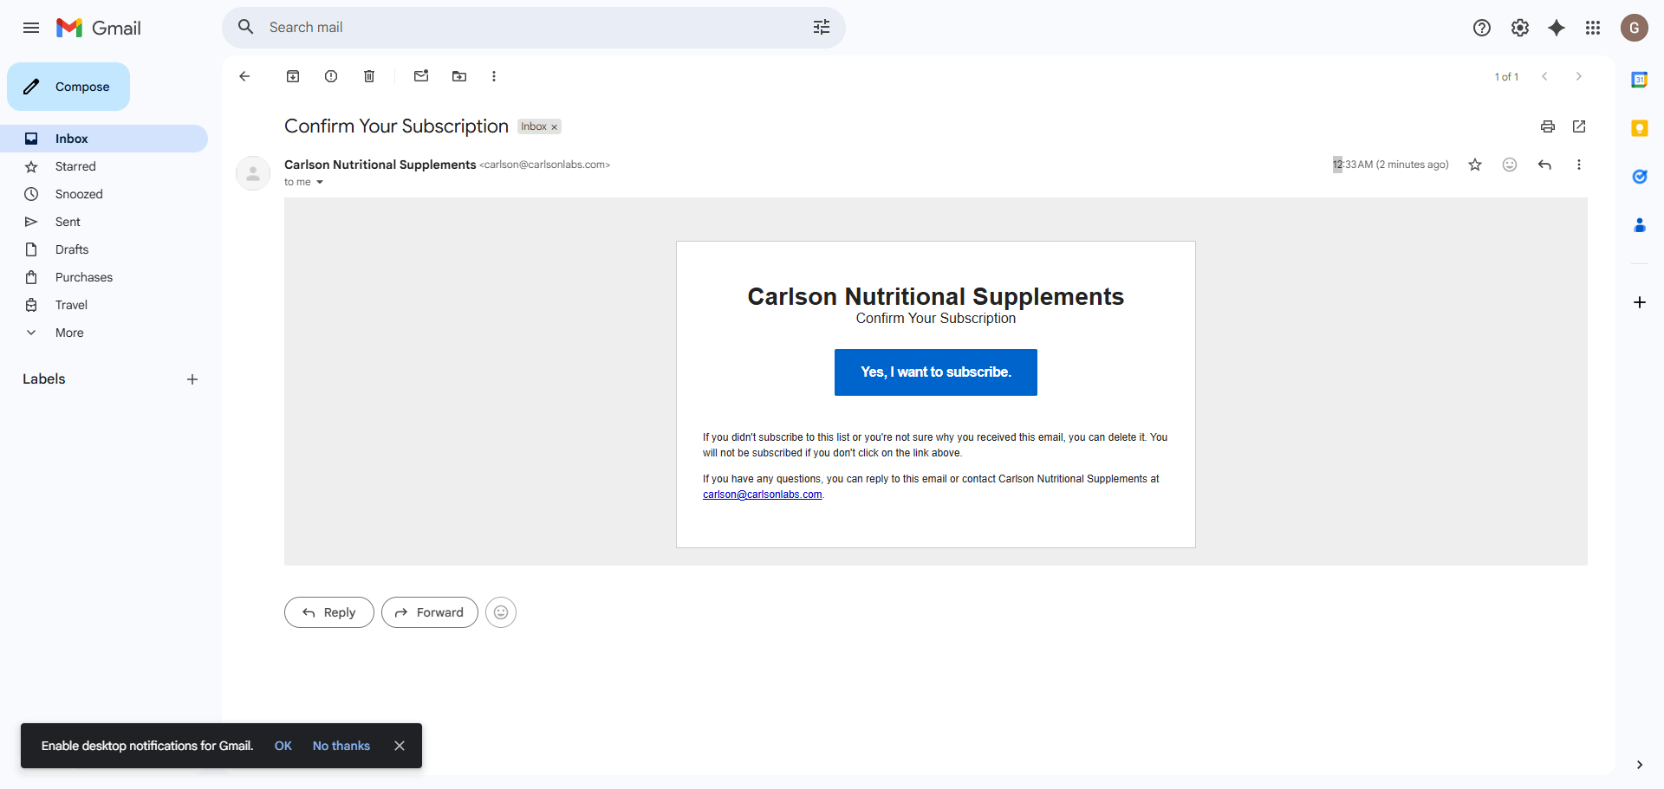The image size is (1664, 789).
Task: Open the Purchases folder
Action: point(104,277)
